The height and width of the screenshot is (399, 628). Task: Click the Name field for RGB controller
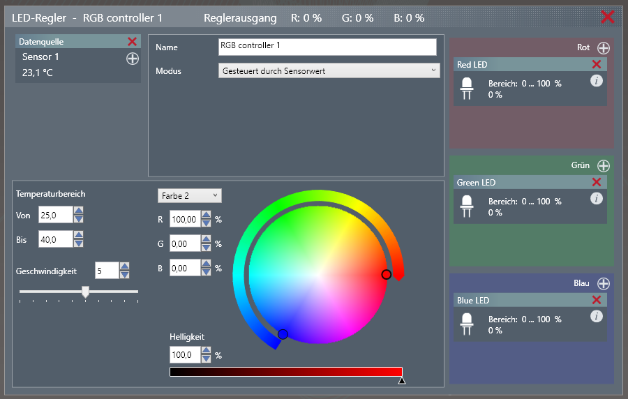(x=327, y=47)
